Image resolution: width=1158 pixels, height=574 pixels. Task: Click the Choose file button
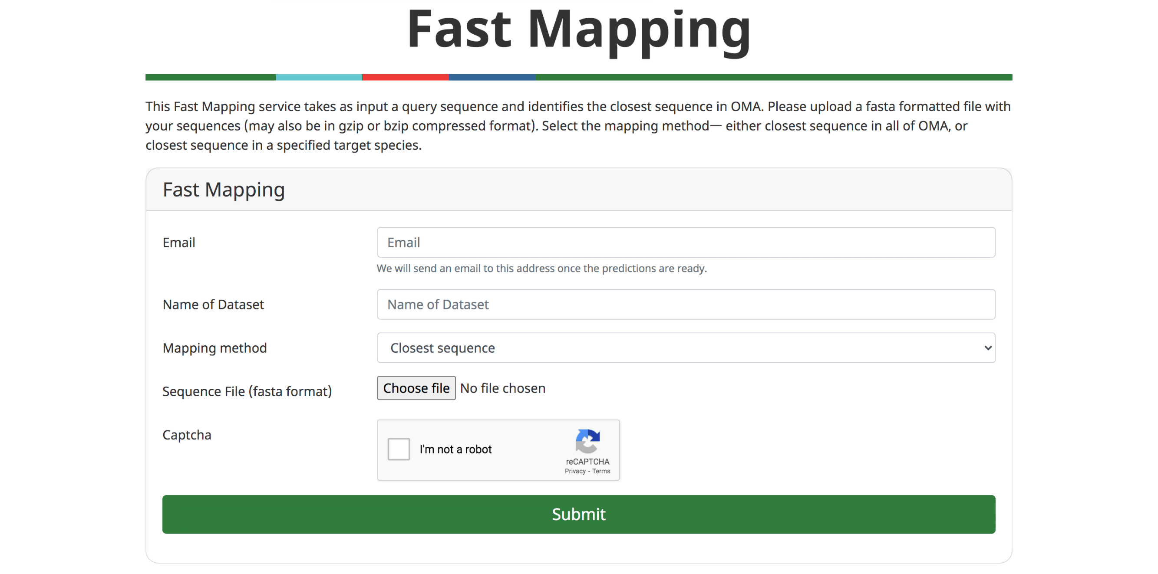[x=416, y=387]
